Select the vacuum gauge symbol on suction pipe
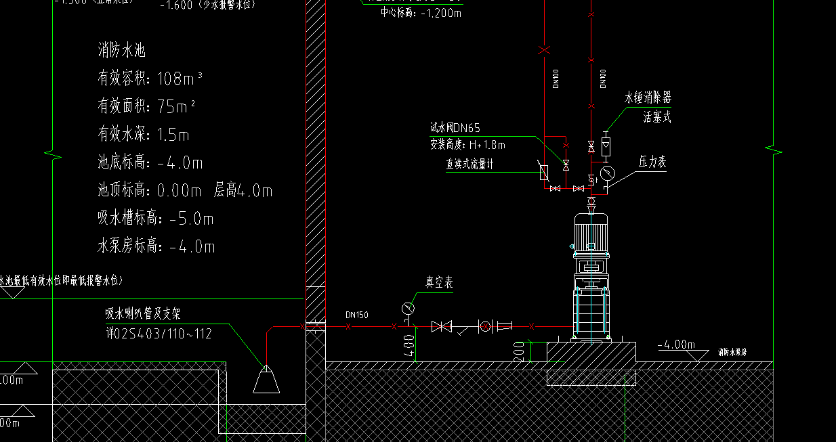836x442 pixels. (408, 308)
